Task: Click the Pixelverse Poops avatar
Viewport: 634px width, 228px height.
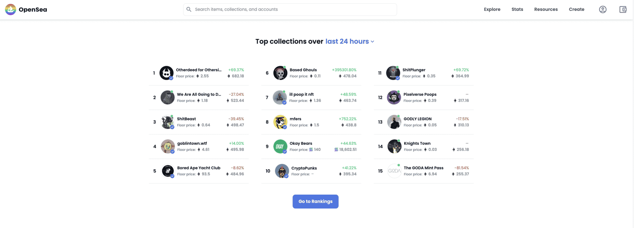Action: [x=394, y=97]
